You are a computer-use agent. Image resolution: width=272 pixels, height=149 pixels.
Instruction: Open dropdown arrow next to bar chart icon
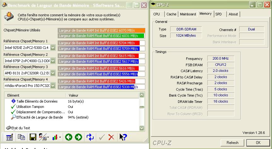coord(60,137)
